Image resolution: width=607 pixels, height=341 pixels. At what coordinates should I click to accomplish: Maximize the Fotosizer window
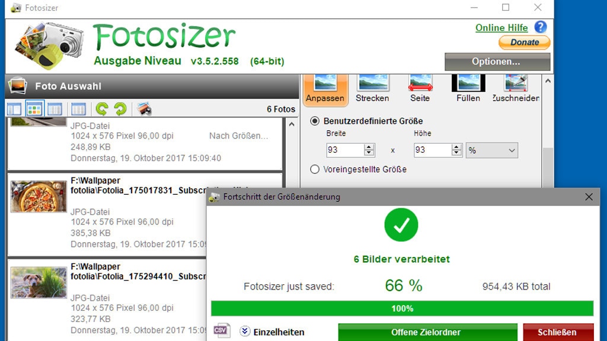pos(506,7)
